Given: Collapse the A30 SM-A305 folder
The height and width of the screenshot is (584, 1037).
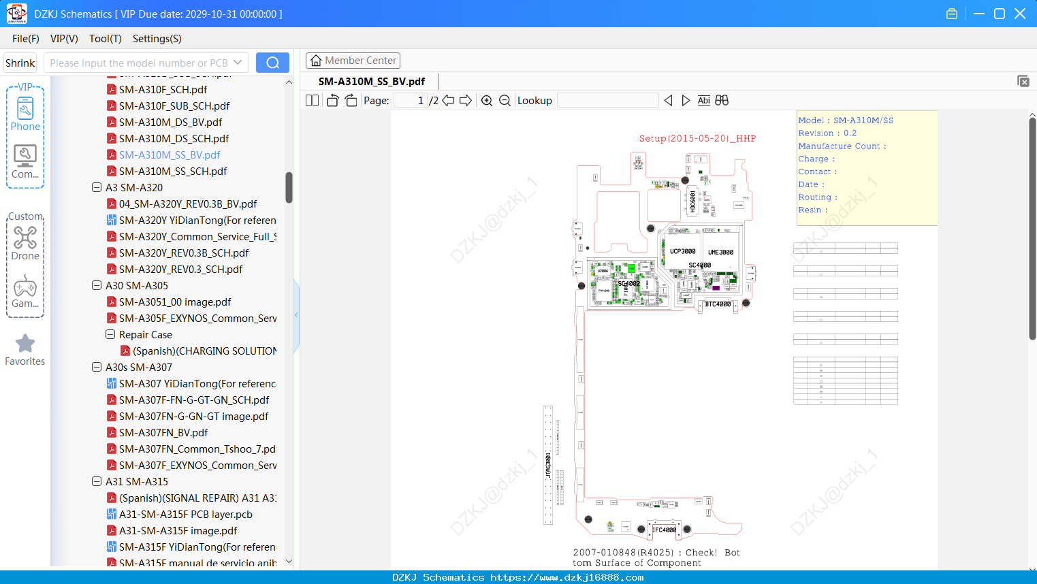Looking at the screenshot, I should click(x=97, y=285).
